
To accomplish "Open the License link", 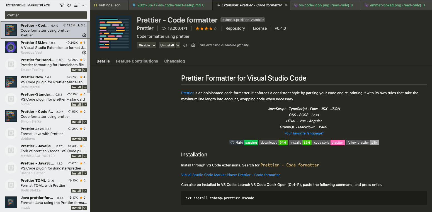I will (x=260, y=28).
